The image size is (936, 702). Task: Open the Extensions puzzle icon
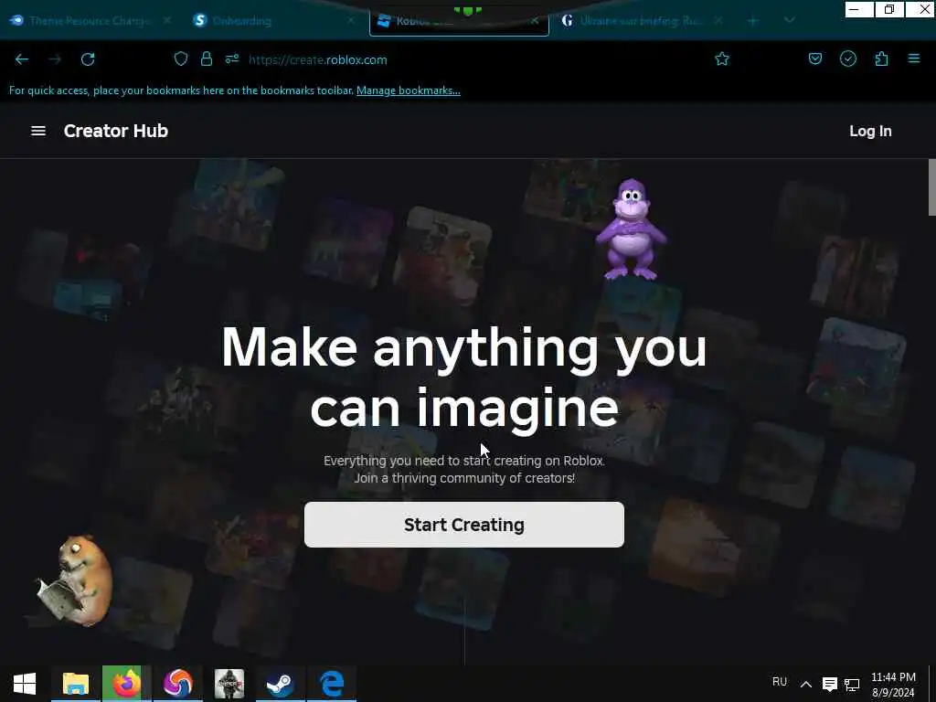pyautogui.click(x=882, y=58)
